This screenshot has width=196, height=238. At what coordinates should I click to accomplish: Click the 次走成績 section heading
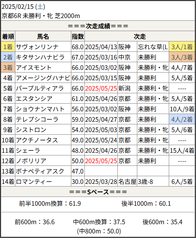(x=98, y=26)
